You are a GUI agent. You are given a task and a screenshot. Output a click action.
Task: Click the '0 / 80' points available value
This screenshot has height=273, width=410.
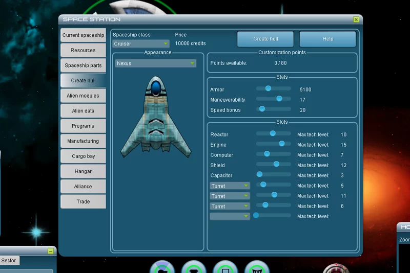pos(280,63)
